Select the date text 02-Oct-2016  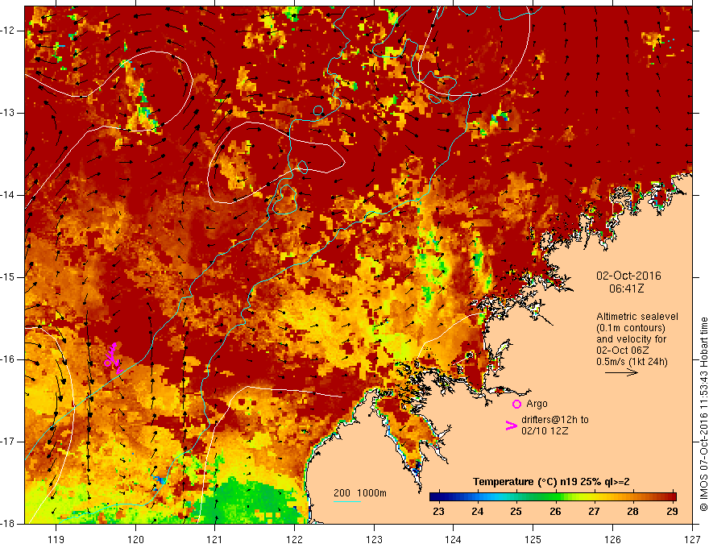click(x=628, y=276)
